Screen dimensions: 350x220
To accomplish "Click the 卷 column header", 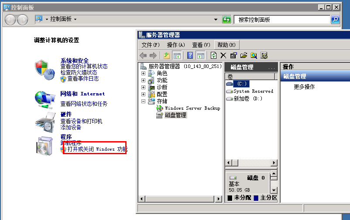I will pyautogui.click(x=250, y=77).
